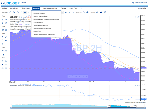Image resolution: width=148 pixels, height=111 pixels.
Task: Choose Bollinger Bands from Indicators menu
Action: (38, 22)
